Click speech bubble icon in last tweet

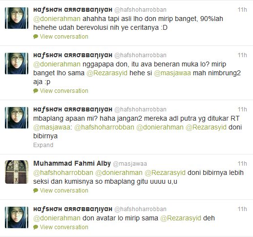36,227
